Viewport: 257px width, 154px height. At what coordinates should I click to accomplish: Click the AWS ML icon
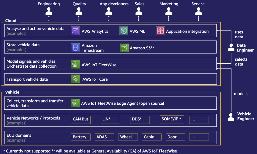[x=123, y=31]
